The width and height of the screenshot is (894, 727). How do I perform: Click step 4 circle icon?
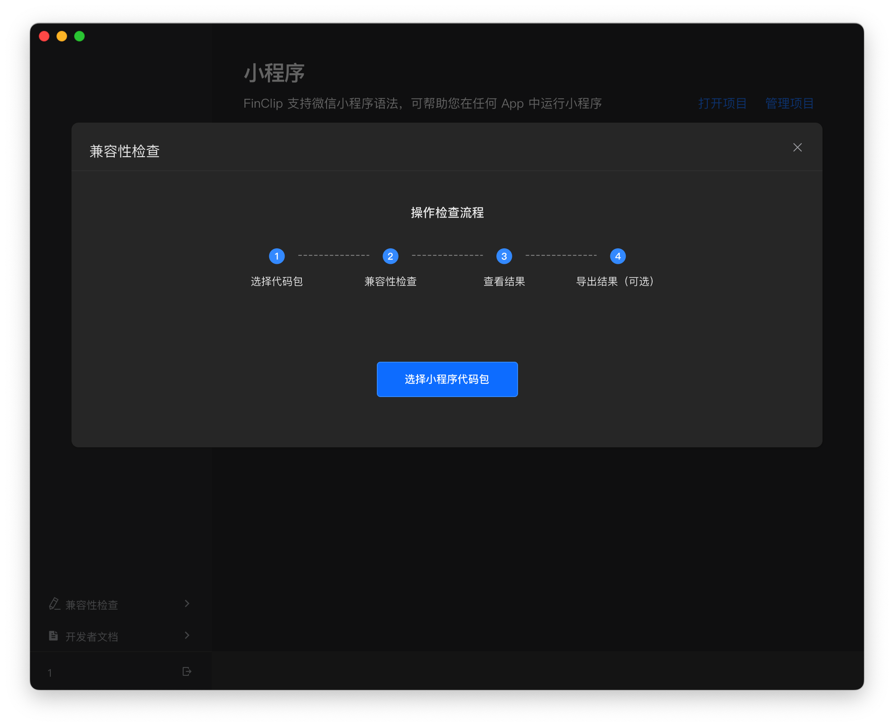617,256
